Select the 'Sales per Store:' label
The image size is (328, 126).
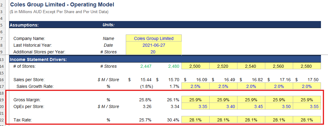[29, 80]
